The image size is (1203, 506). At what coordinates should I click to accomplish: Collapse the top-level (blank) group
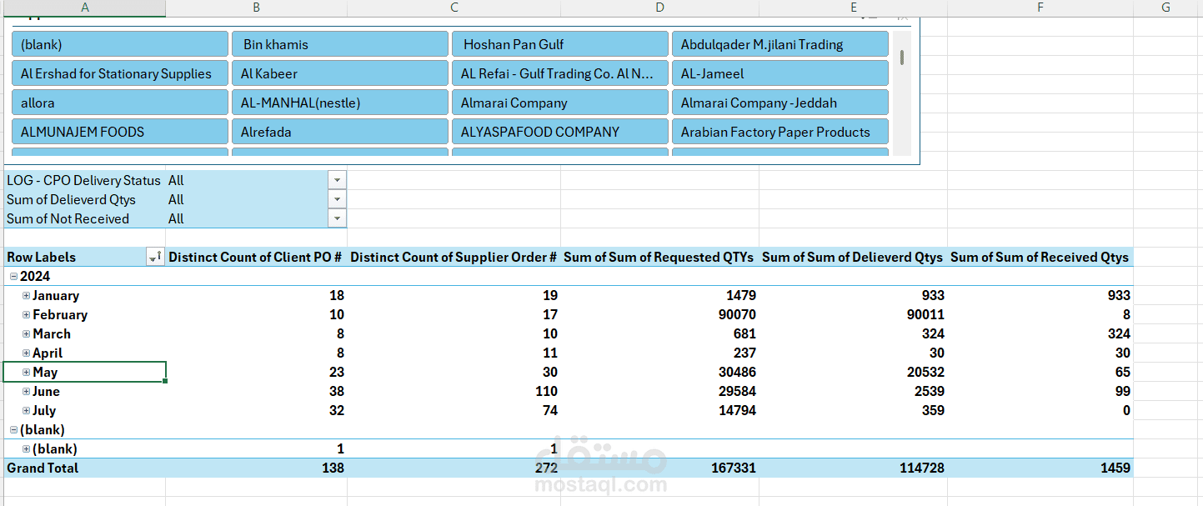coord(13,430)
